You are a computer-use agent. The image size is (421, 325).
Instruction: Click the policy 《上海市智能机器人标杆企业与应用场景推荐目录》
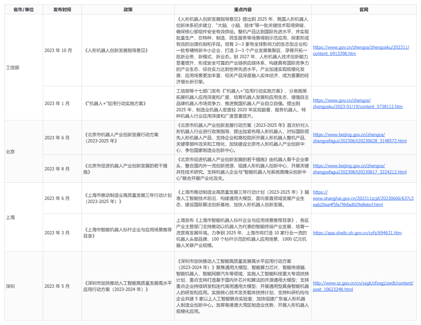click(127, 233)
